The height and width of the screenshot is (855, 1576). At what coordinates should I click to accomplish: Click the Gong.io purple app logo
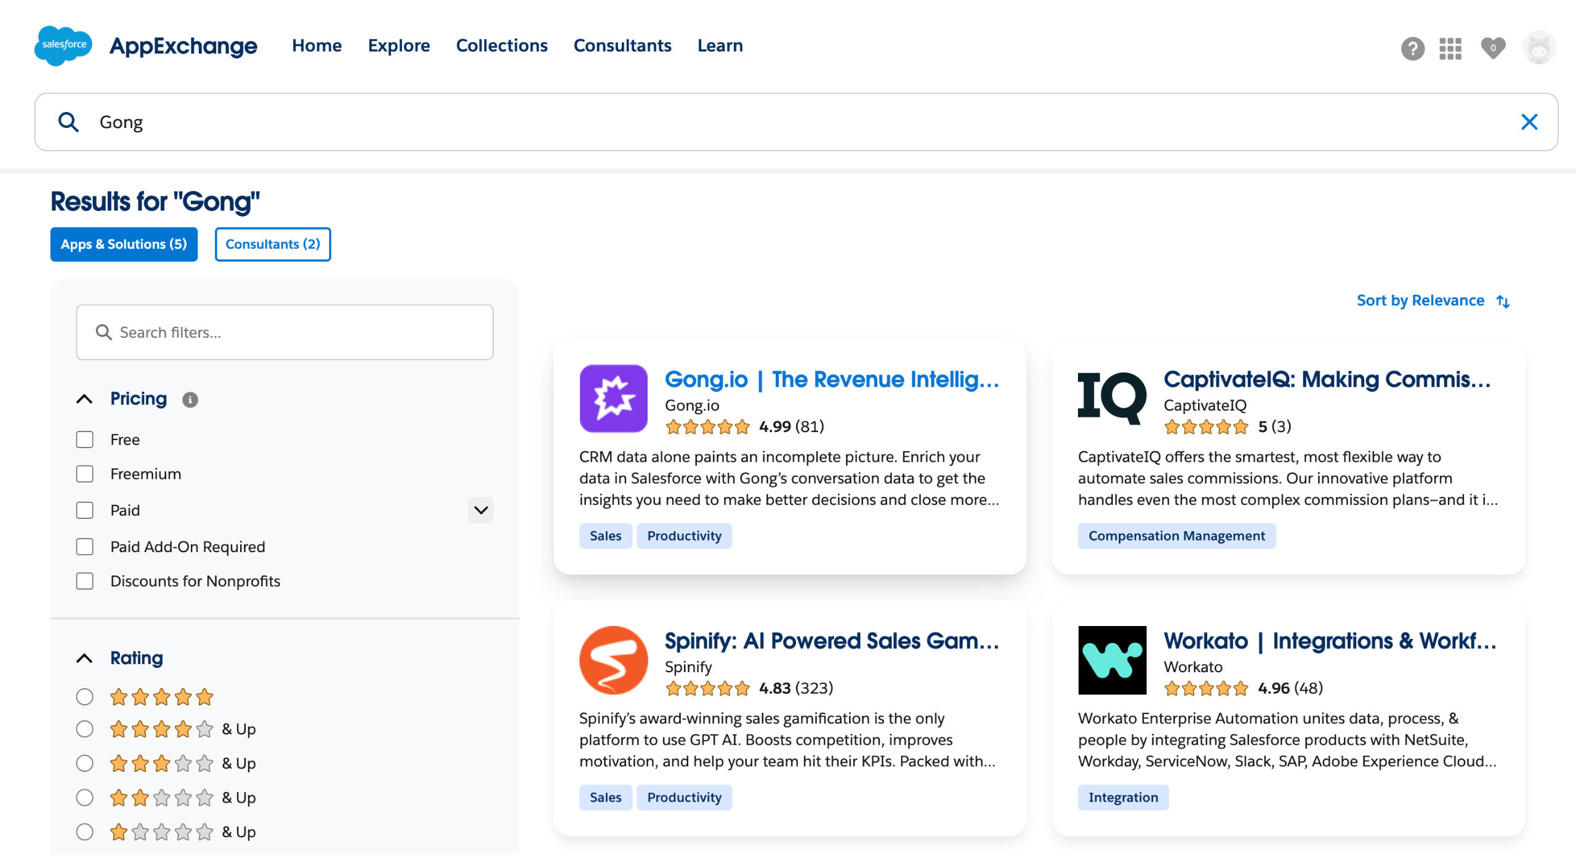pyautogui.click(x=613, y=398)
